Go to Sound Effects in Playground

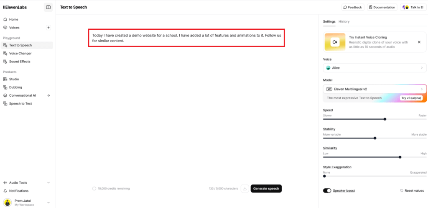[x=27, y=62]
